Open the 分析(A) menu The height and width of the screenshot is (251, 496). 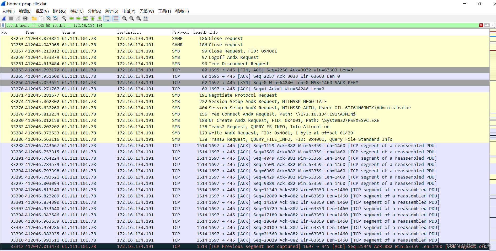pyautogui.click(x=94, y=11)
